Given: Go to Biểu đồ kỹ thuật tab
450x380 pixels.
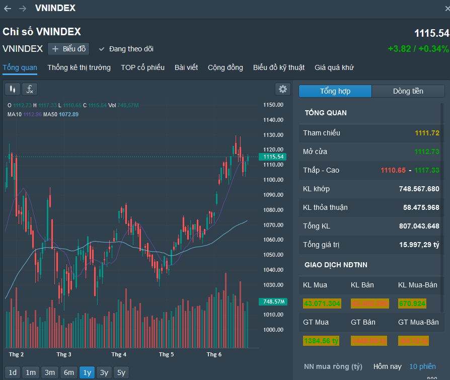Looking at the screenshot, I should 278,67.
